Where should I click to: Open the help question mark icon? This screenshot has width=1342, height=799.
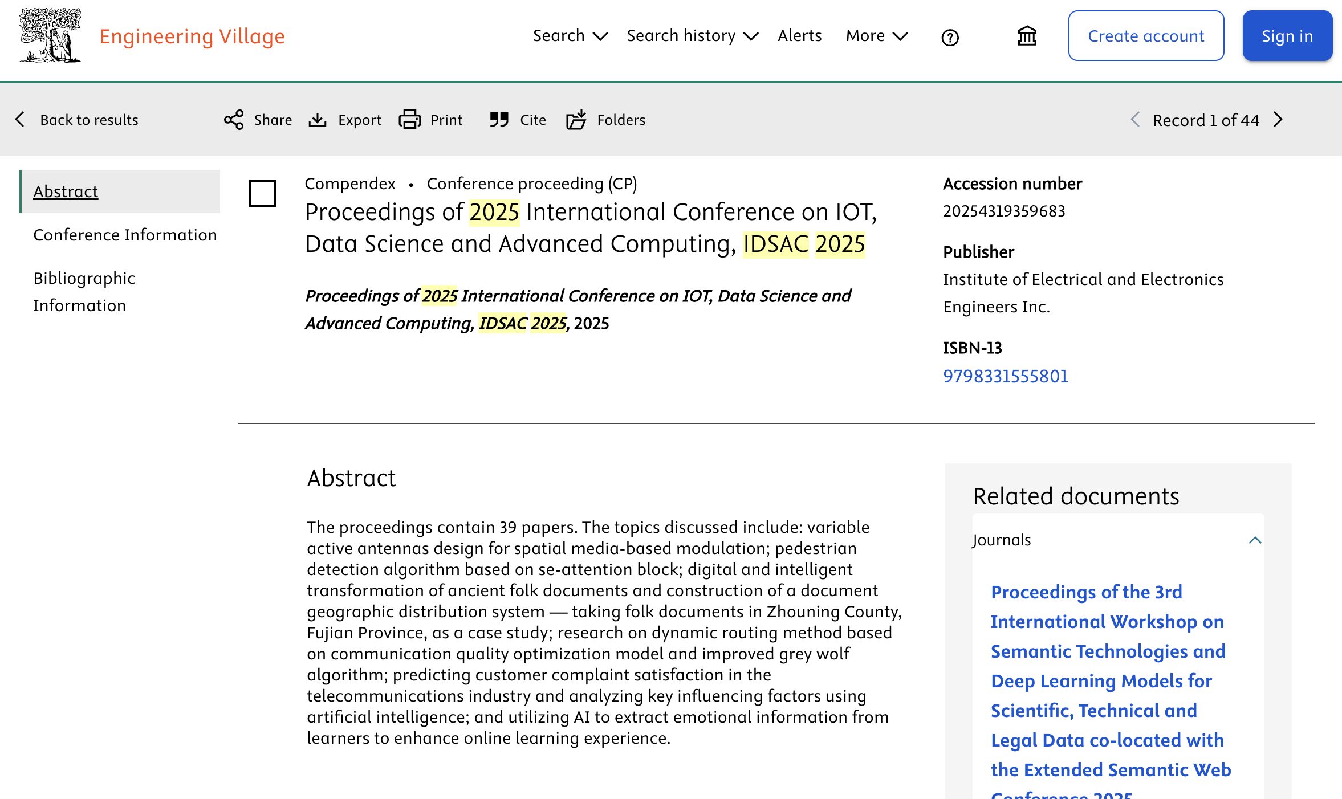click(x=950, y=38)
